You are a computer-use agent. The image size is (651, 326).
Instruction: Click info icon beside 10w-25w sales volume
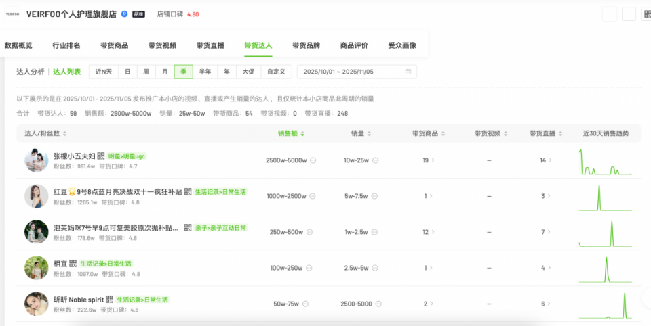click(x=375, y=160)
